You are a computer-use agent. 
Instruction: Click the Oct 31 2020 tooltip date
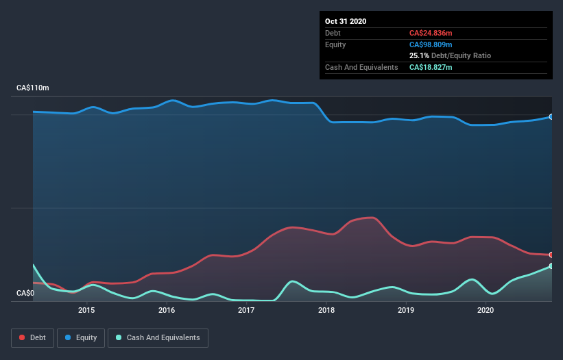pos(346,21)
